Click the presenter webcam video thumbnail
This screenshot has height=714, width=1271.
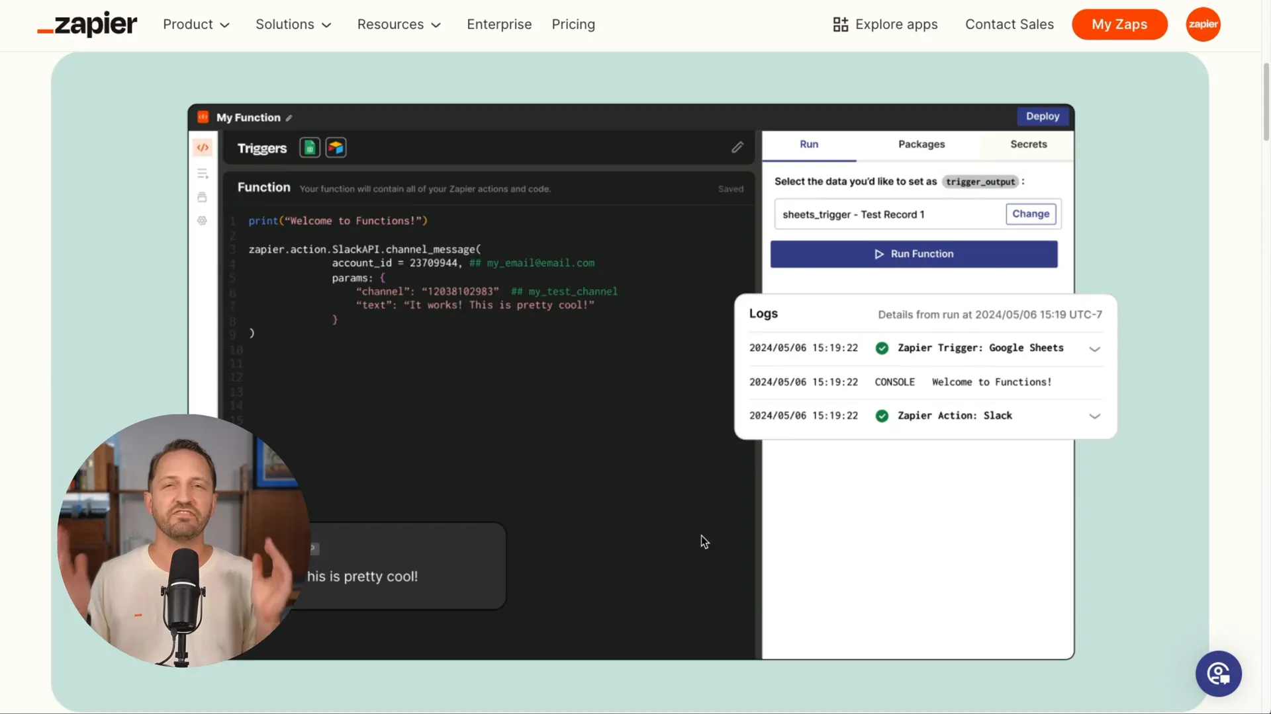[x=183, y=541]
